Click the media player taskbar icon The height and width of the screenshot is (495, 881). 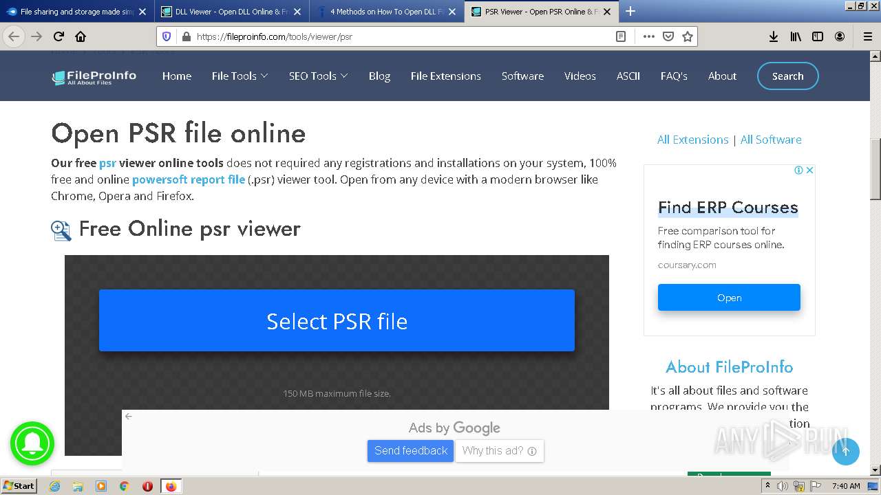pyautogui.click(x=101, y=486)
